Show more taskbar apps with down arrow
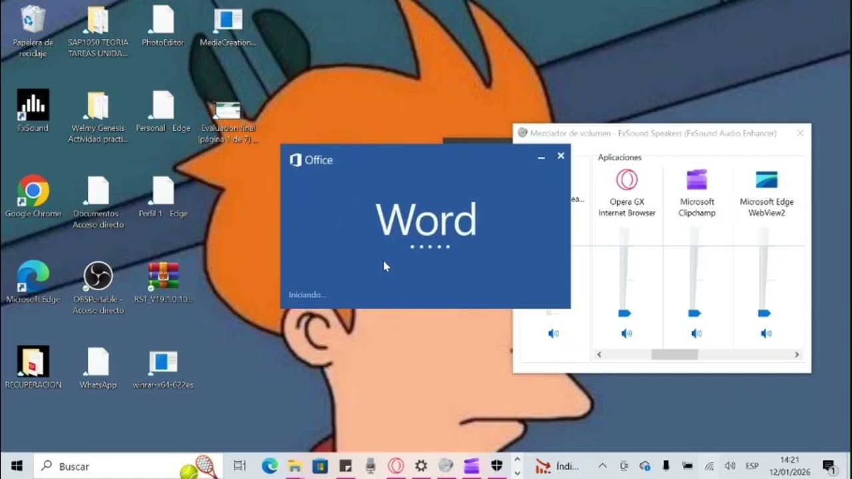Image resolution: width=852 pixels, height=479 pixels. click(x=517, y=472)
